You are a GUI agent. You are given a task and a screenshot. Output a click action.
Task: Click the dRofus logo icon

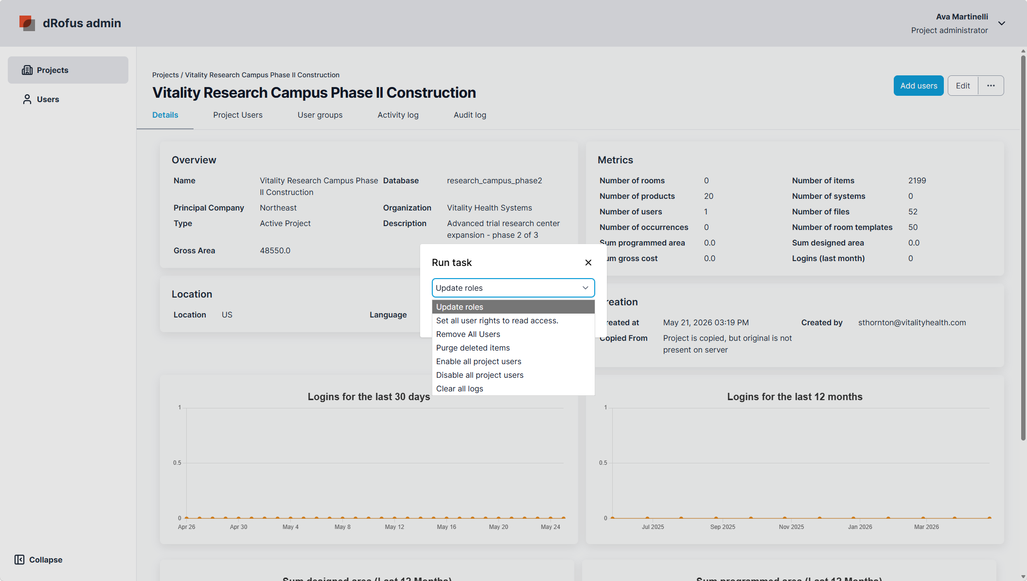coord(27,23)
